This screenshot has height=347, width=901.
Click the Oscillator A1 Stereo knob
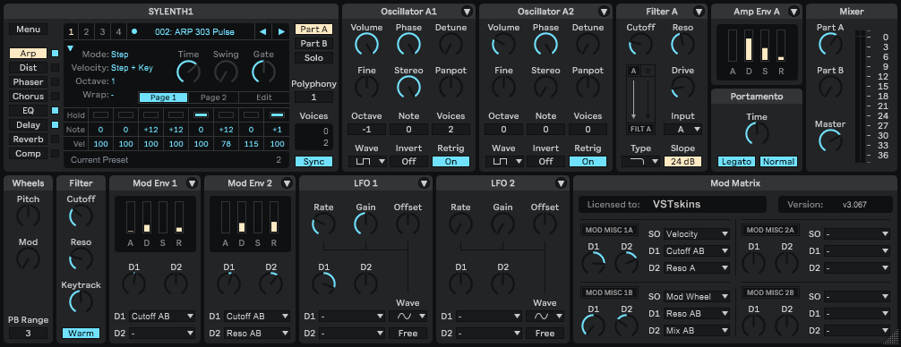pos(408,87)
